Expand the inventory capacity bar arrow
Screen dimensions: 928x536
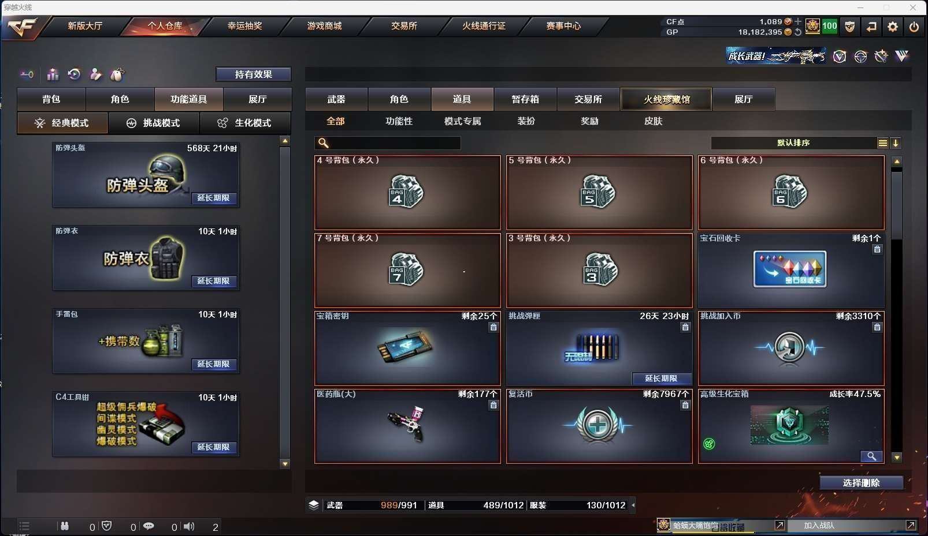[x=633, y=505]
